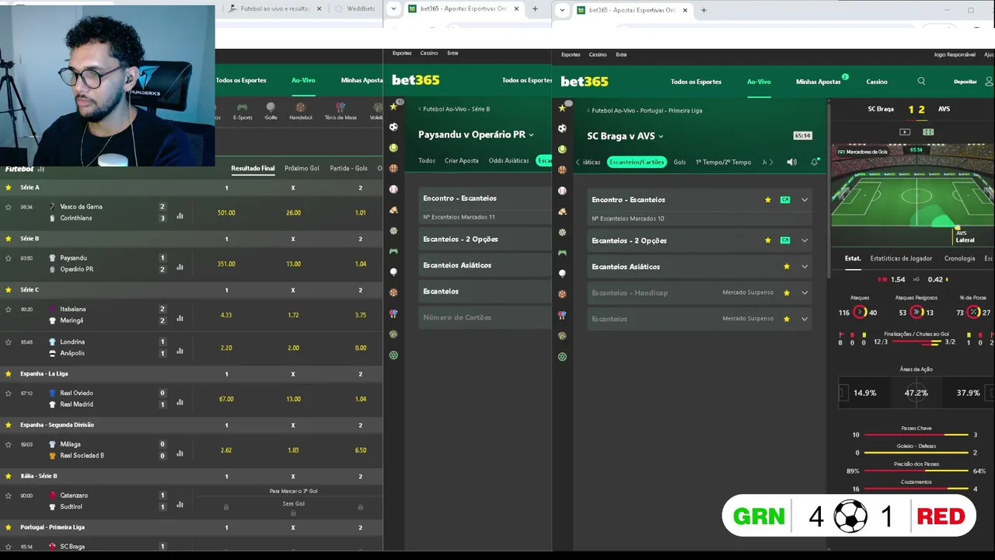Switch to the live video stream icon
This screenshot has width=995, height=560.
(905, 132)
